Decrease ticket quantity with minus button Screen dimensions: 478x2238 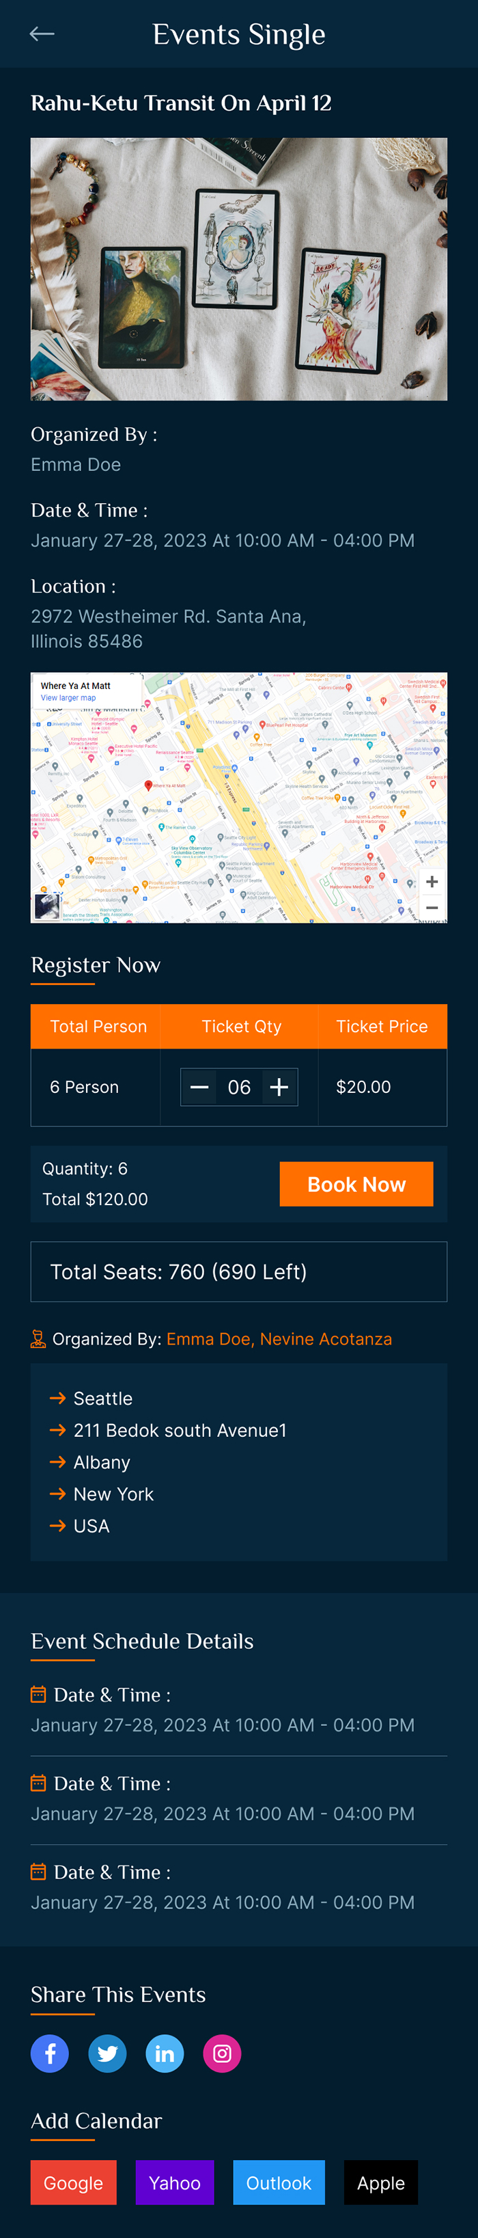click(199, 1087)
